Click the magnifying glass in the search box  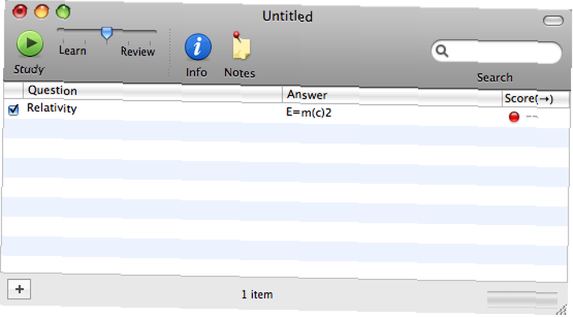(442, 51)
